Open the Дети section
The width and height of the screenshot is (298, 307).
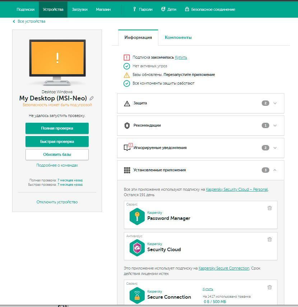tap(172, 9)
